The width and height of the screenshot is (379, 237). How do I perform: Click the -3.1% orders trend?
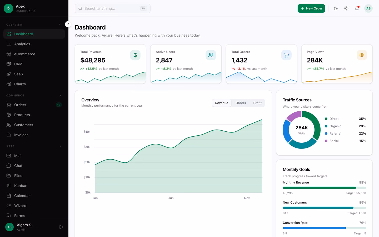click(x=241, y=69)
